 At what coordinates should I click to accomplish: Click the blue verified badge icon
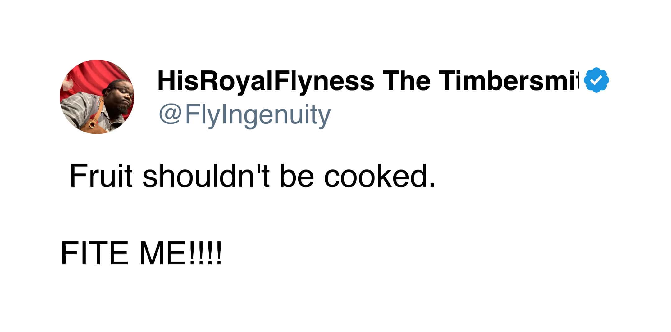[596, 80]
